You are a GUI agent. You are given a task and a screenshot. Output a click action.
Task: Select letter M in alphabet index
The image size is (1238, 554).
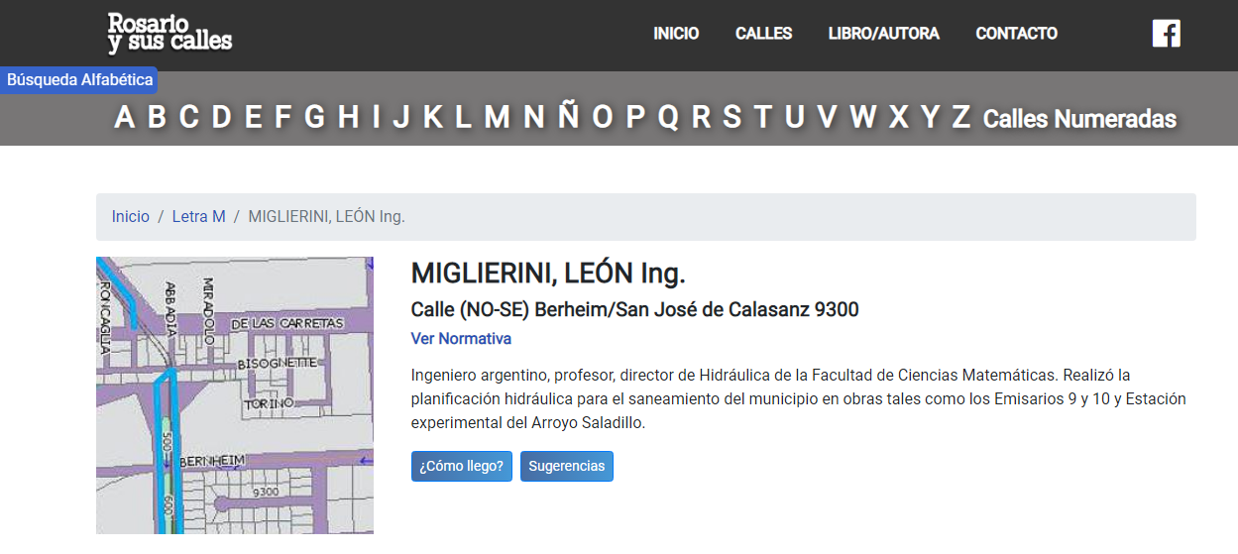click(497, 117)
